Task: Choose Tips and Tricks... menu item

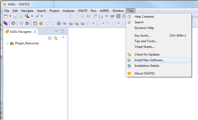Action: click(x=159, y=41)
